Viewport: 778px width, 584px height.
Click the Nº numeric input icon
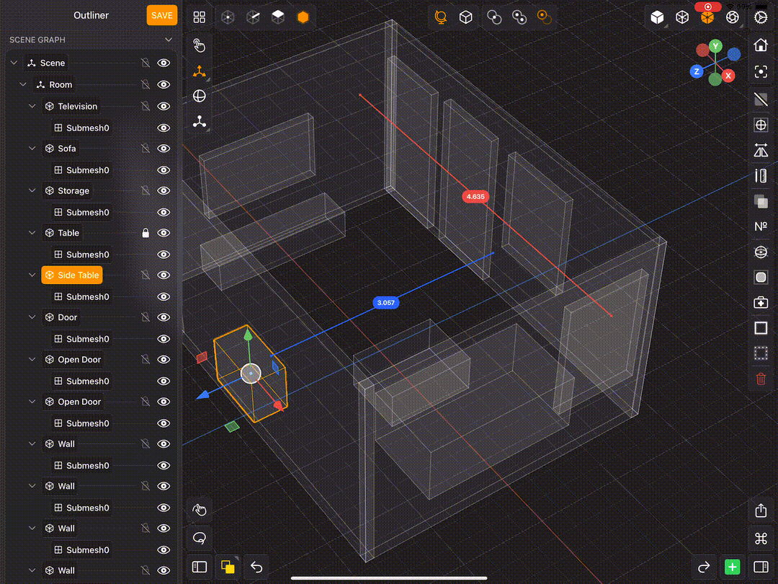[x=760, y=226]
